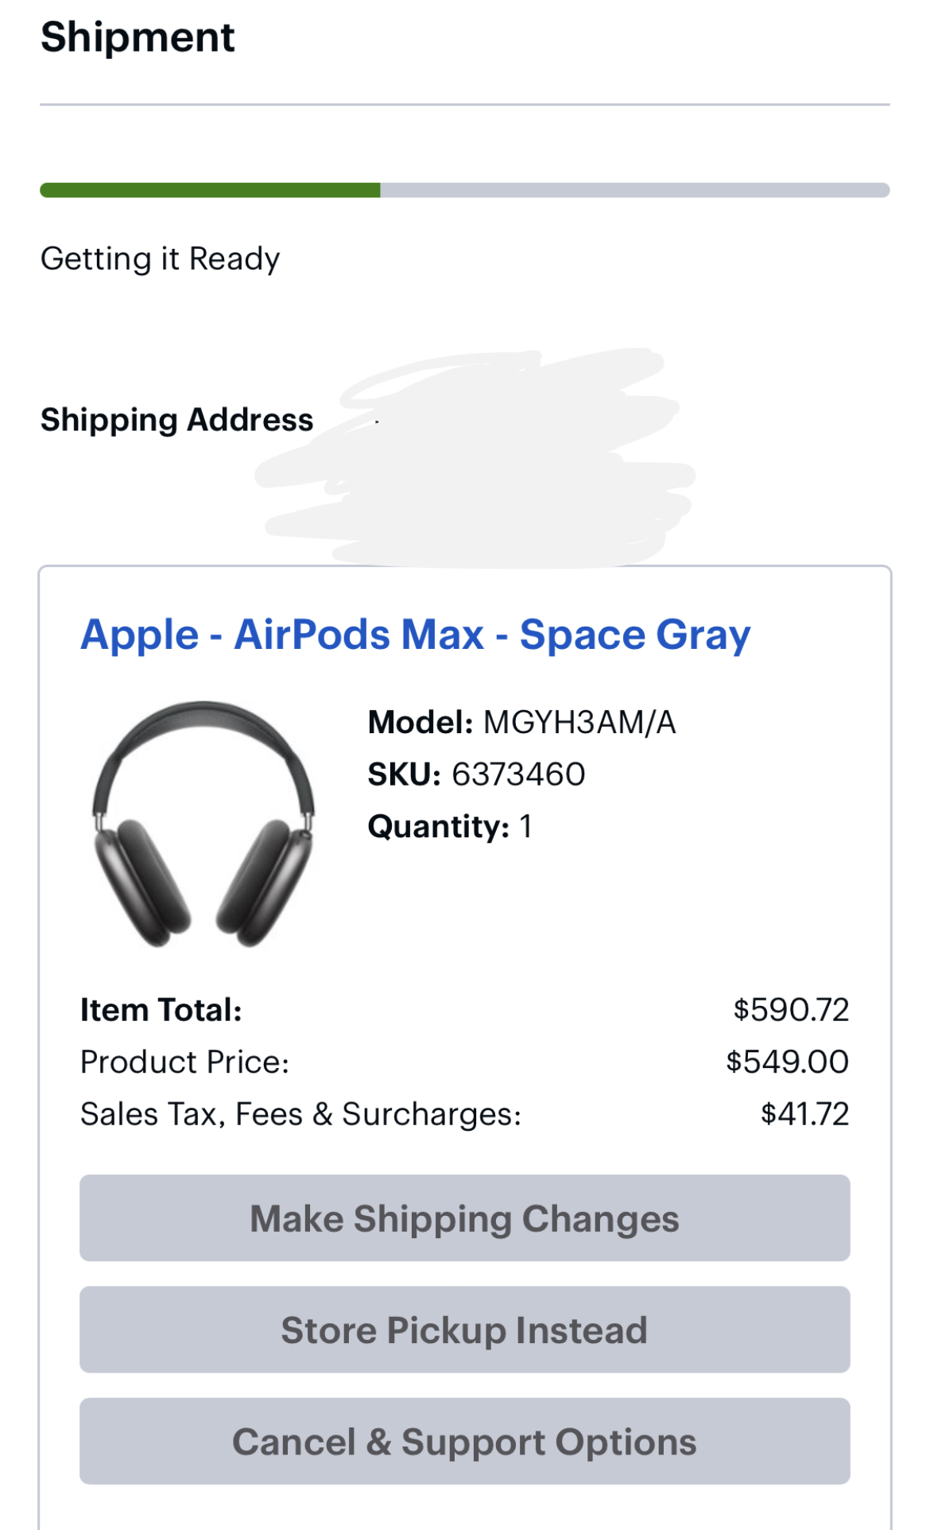This screenshot has width=930, height=1530.
Task: Click the Product Price label
Action: (x=185, y=1062)
